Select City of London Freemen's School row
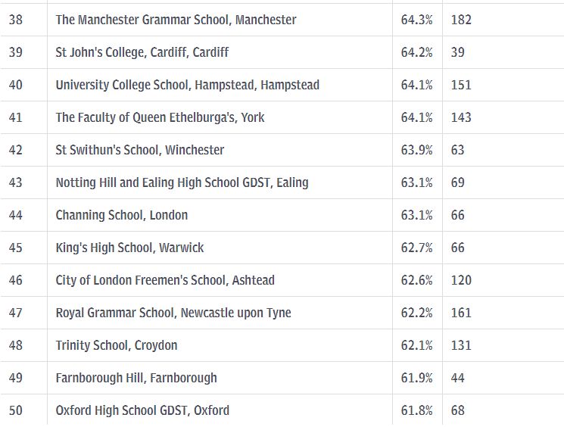The width and height of the screenshot is (564, 427). [282, 280]
